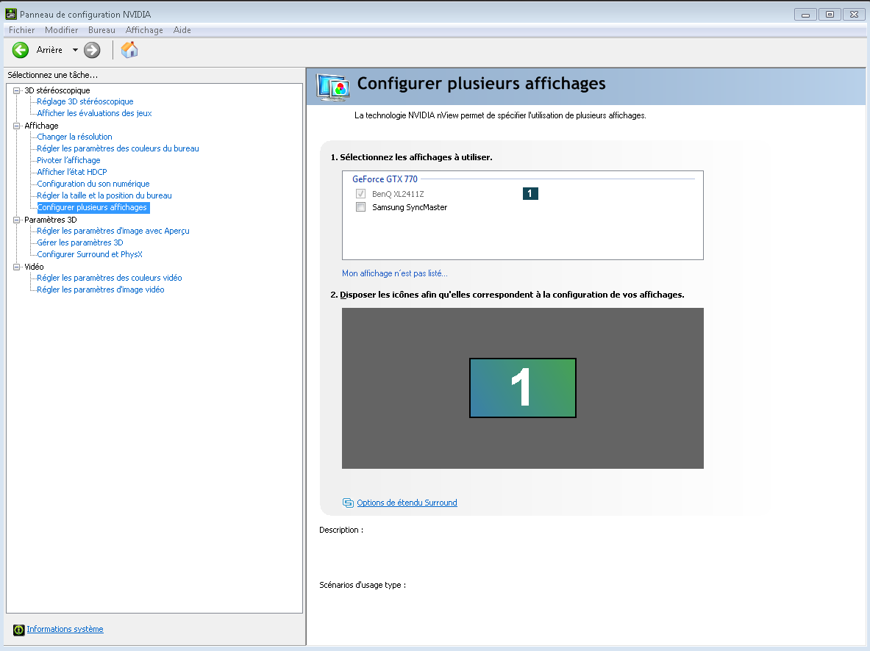This screenshot has width=870, height=651.
Task: Click the Home icon in the toolbar
Action: coord(129,50)
